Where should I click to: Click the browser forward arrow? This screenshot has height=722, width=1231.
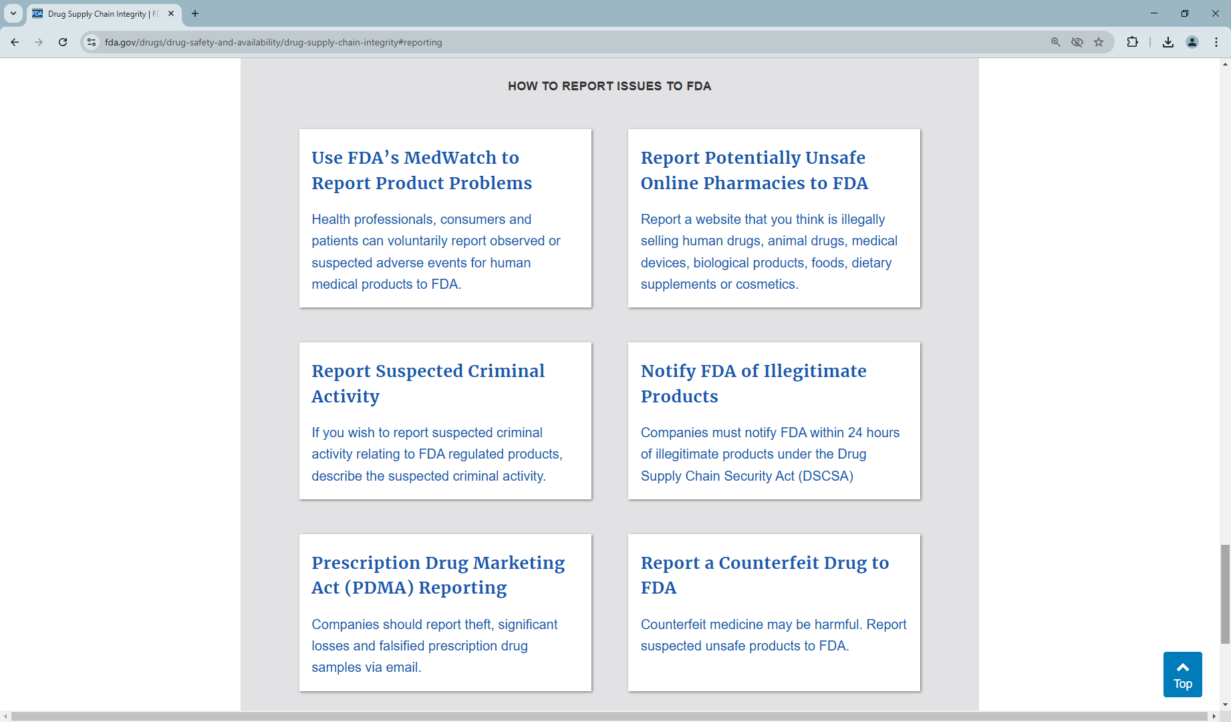(39, 42)
